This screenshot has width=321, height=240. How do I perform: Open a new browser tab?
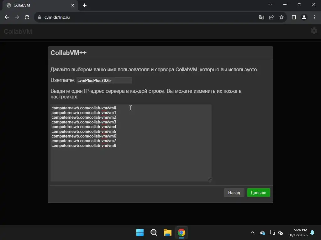click(85, 6)
